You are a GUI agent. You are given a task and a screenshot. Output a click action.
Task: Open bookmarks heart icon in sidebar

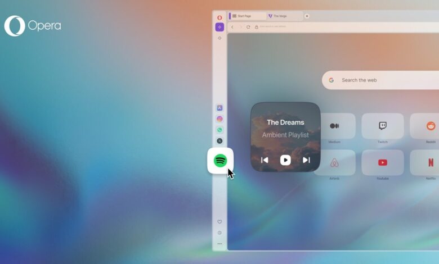219,221
